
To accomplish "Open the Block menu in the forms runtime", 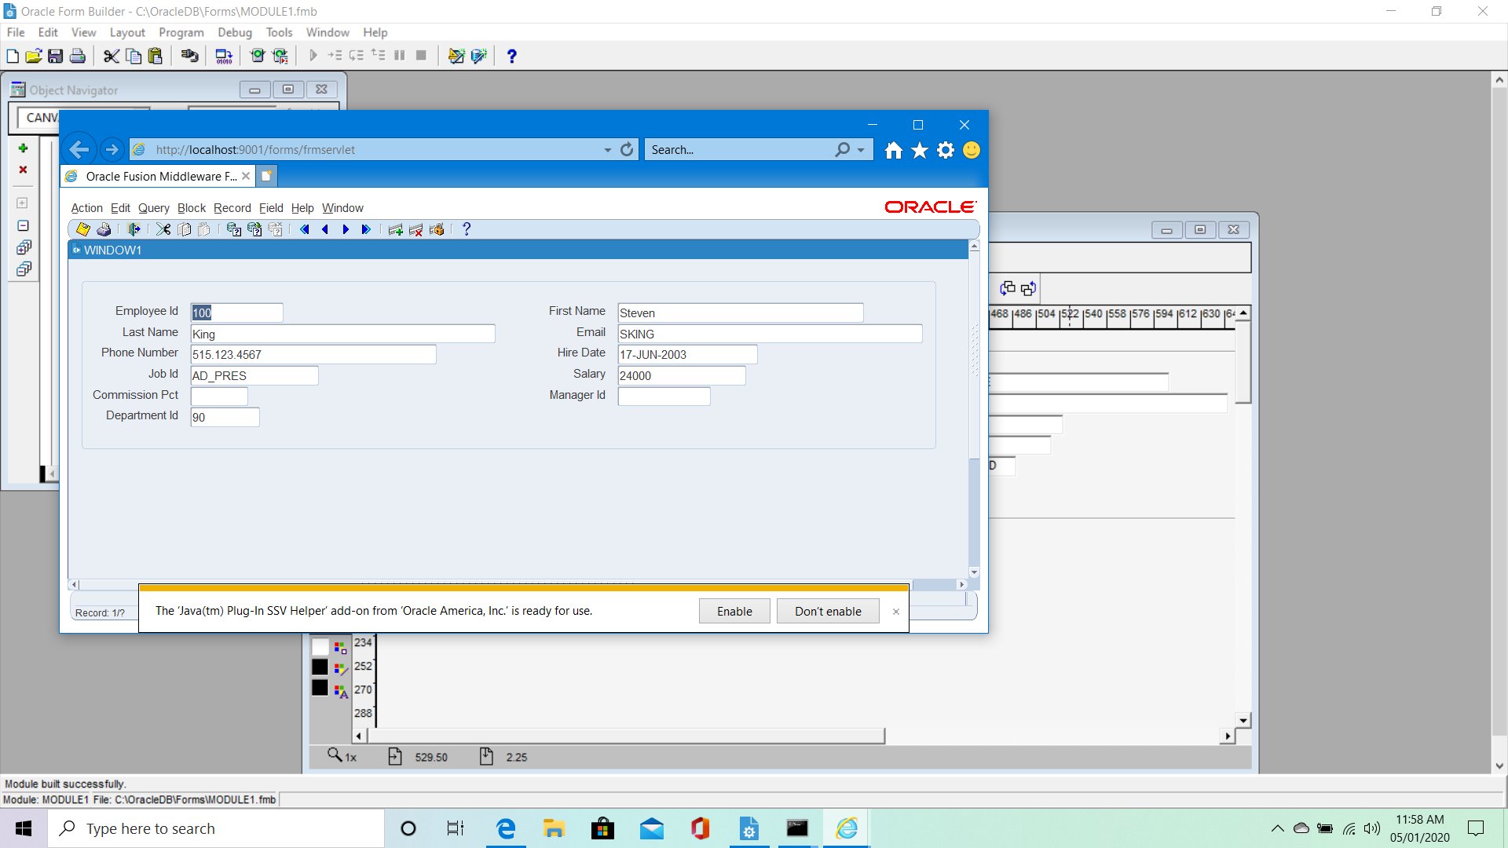I will pyautogui.click(x=192, y=208).
